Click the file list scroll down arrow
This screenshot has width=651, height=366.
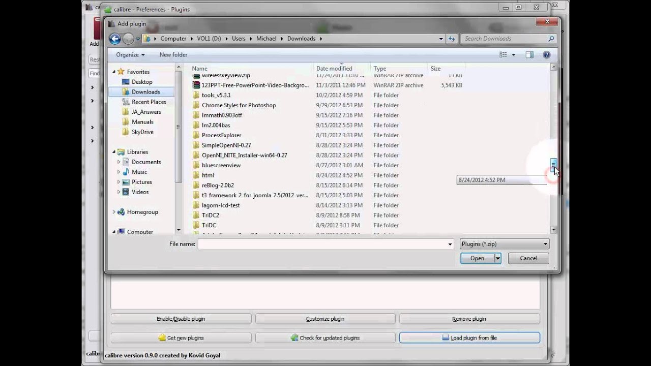coord(553,230)
